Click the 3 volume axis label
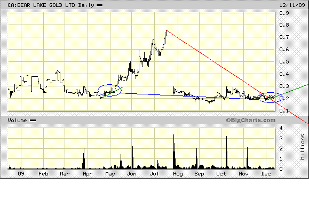Viewport: 309px width, 216px height. [x=281, y=139]
